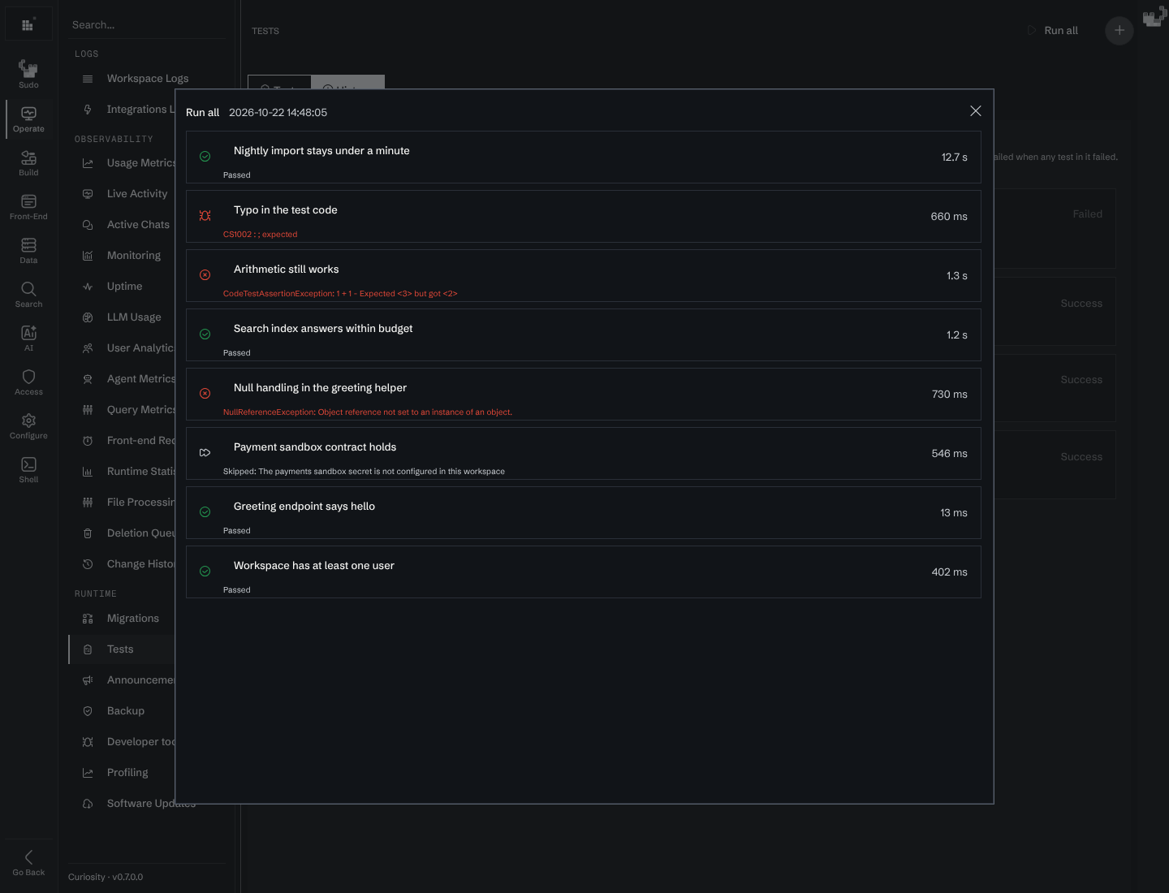
Task: Click the NullReferenceException error message
Action: coord(368,412)
